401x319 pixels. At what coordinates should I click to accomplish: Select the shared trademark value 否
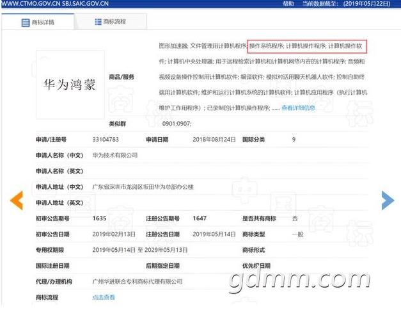click(x=295, y=218)
